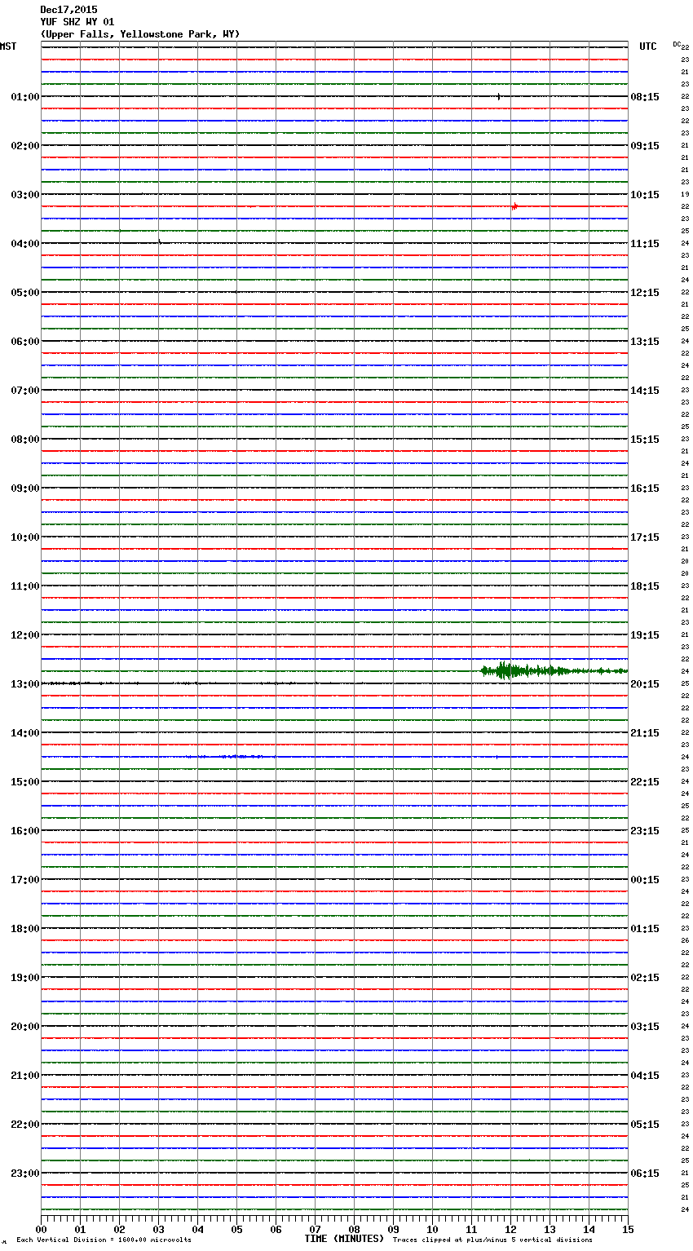This screenshot has width=693, height=1251.
Task: Click the 21:15 UTC time label
Action: 645,733
